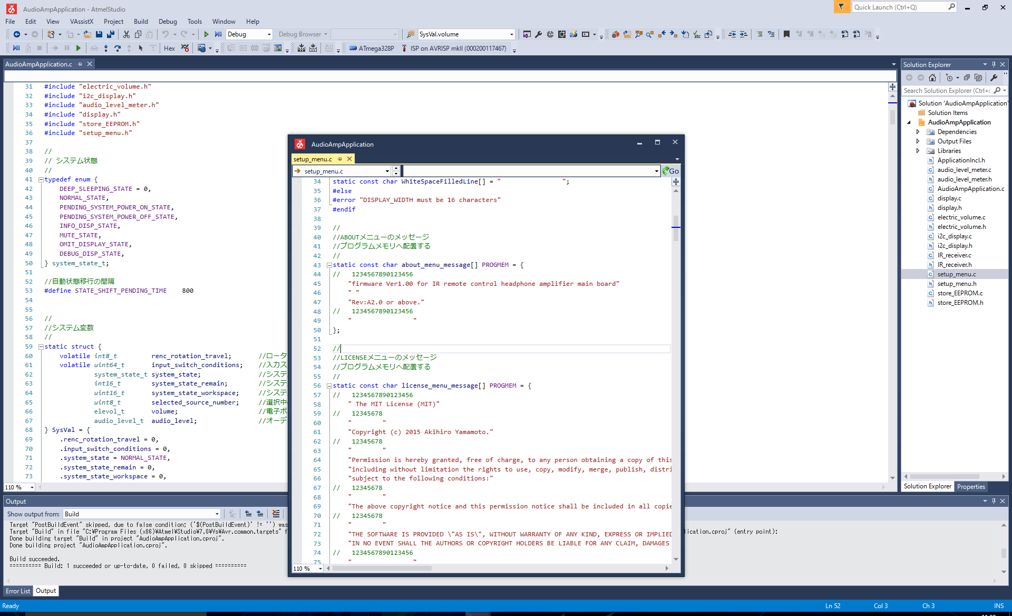The image size is (1012, 616).
Task: Click the Save All icon
Action: click(x=111, y=34)
